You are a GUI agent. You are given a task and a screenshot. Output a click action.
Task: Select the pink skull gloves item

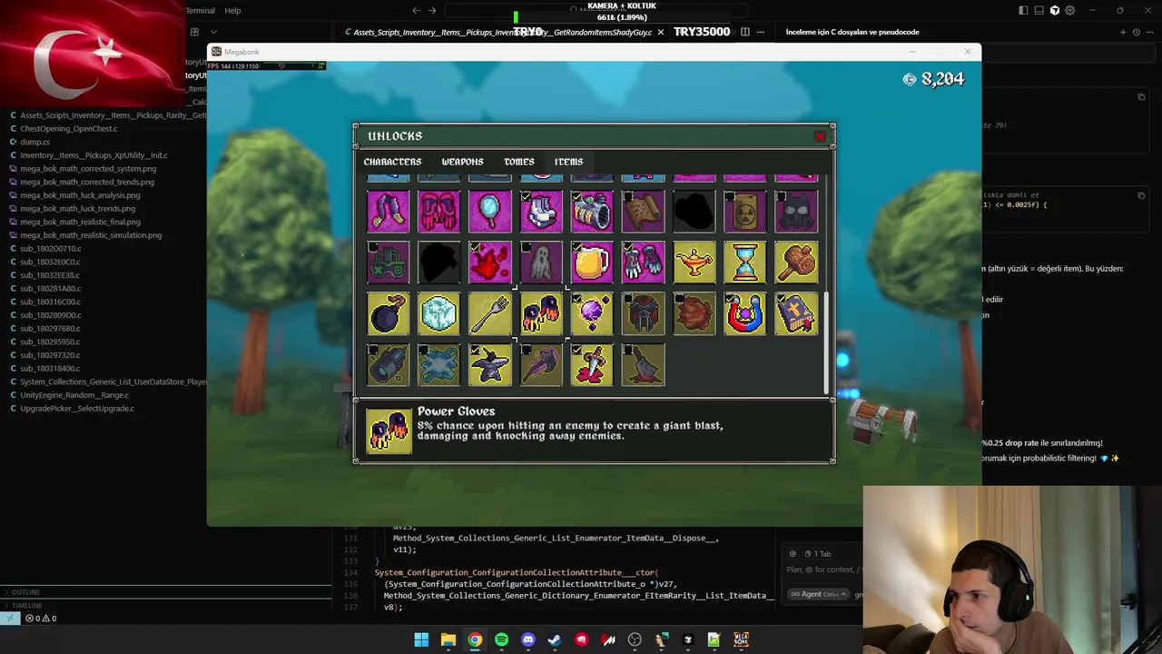pos(439,212)
